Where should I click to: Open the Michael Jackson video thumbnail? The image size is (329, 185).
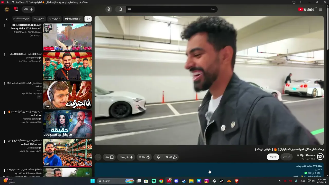coord(67,124)
